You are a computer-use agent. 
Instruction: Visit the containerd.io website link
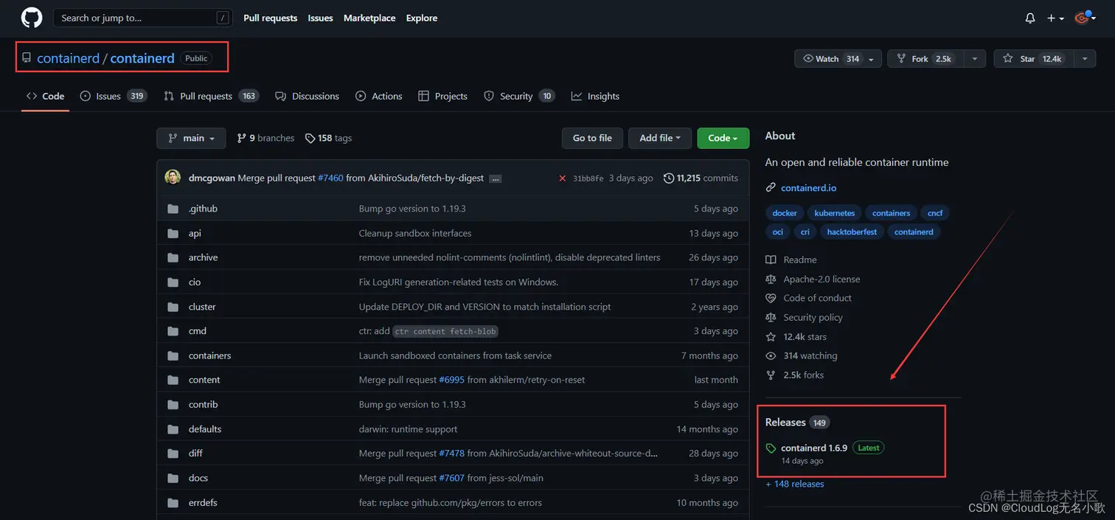[808, 188]
